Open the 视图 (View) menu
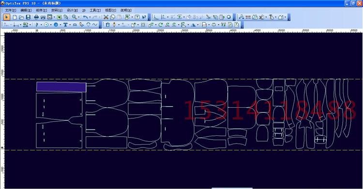The image size is (363, 189). point(110,10)
